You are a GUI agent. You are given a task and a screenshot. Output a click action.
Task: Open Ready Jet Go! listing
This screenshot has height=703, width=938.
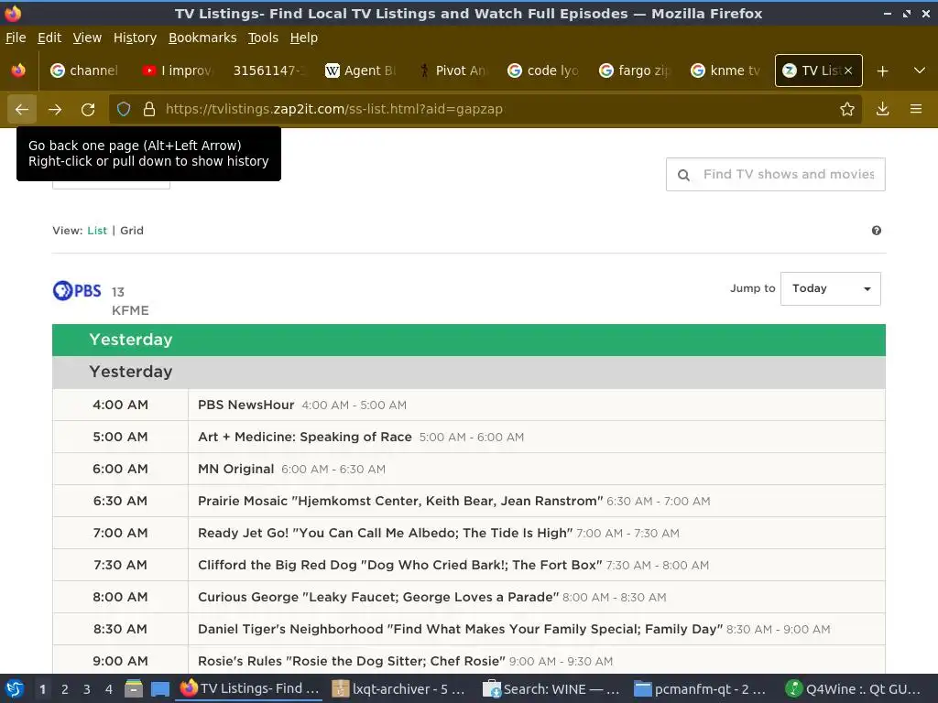click(x=385, y=534)
